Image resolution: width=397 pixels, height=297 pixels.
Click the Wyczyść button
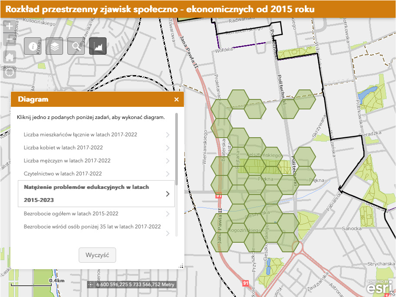97,255
